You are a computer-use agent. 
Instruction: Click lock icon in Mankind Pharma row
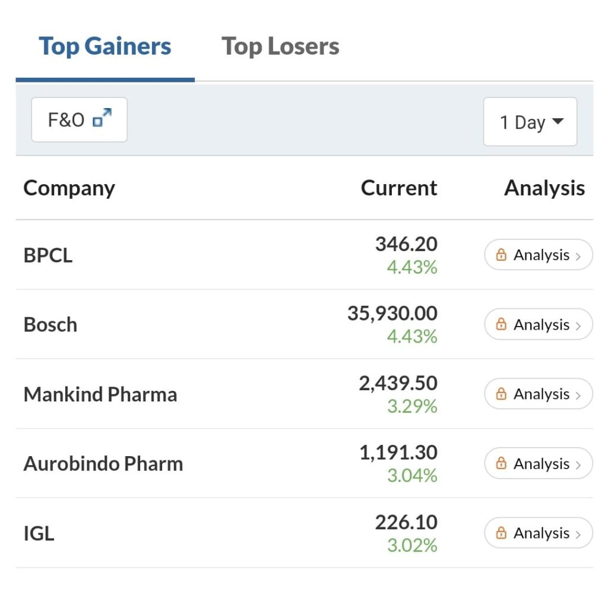coord(501,394)
